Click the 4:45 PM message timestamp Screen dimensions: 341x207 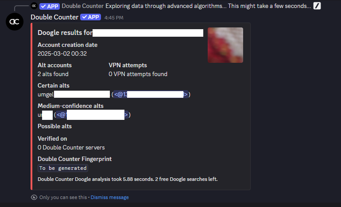114,18
